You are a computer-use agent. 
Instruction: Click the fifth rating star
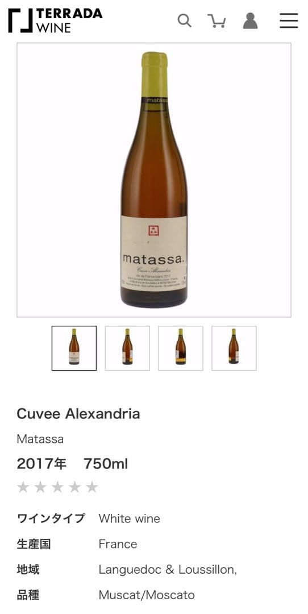(92, 487)
